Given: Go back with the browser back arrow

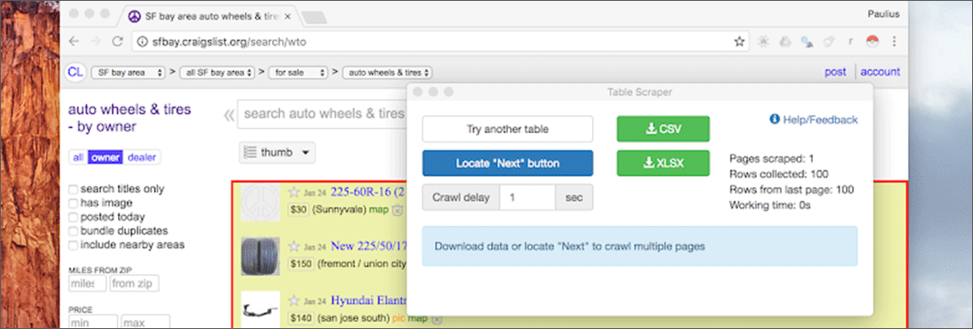Looking at the screenshot, I should (x=74, y=41).
